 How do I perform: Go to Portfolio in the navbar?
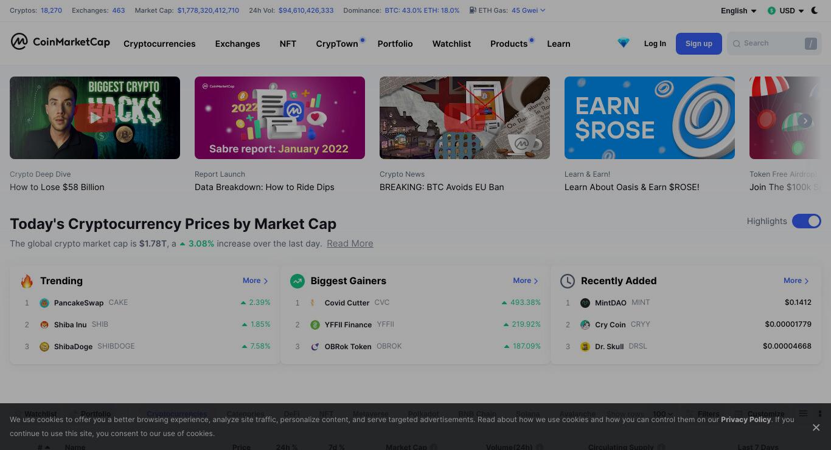click(x=395, y=44)
